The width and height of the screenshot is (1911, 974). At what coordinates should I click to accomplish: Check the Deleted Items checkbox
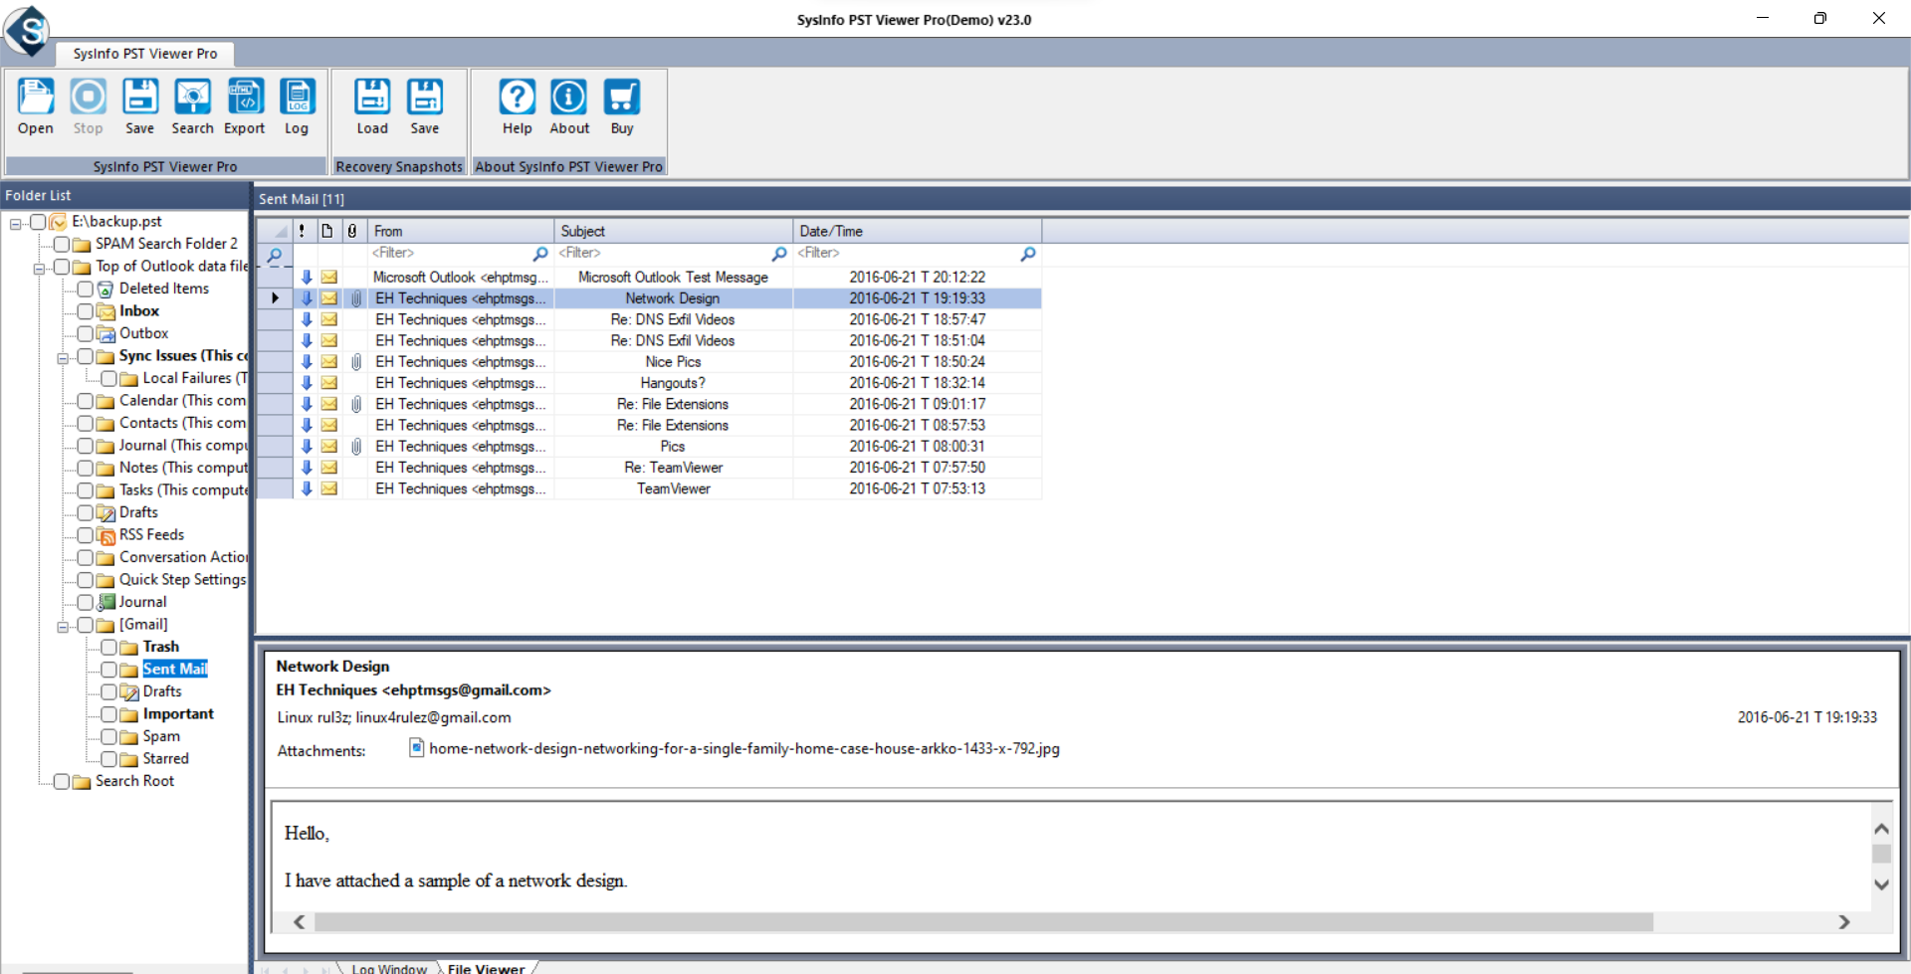pyautogui.click(x=86, y=289)
